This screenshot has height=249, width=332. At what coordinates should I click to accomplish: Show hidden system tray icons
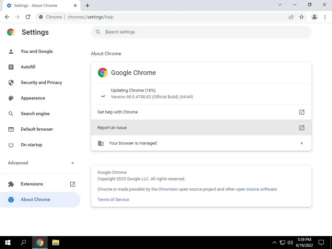click(274, 243)
